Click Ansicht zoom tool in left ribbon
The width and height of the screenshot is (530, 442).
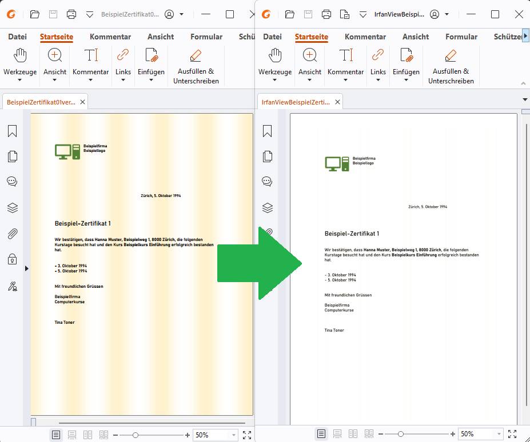click(55, 66)
